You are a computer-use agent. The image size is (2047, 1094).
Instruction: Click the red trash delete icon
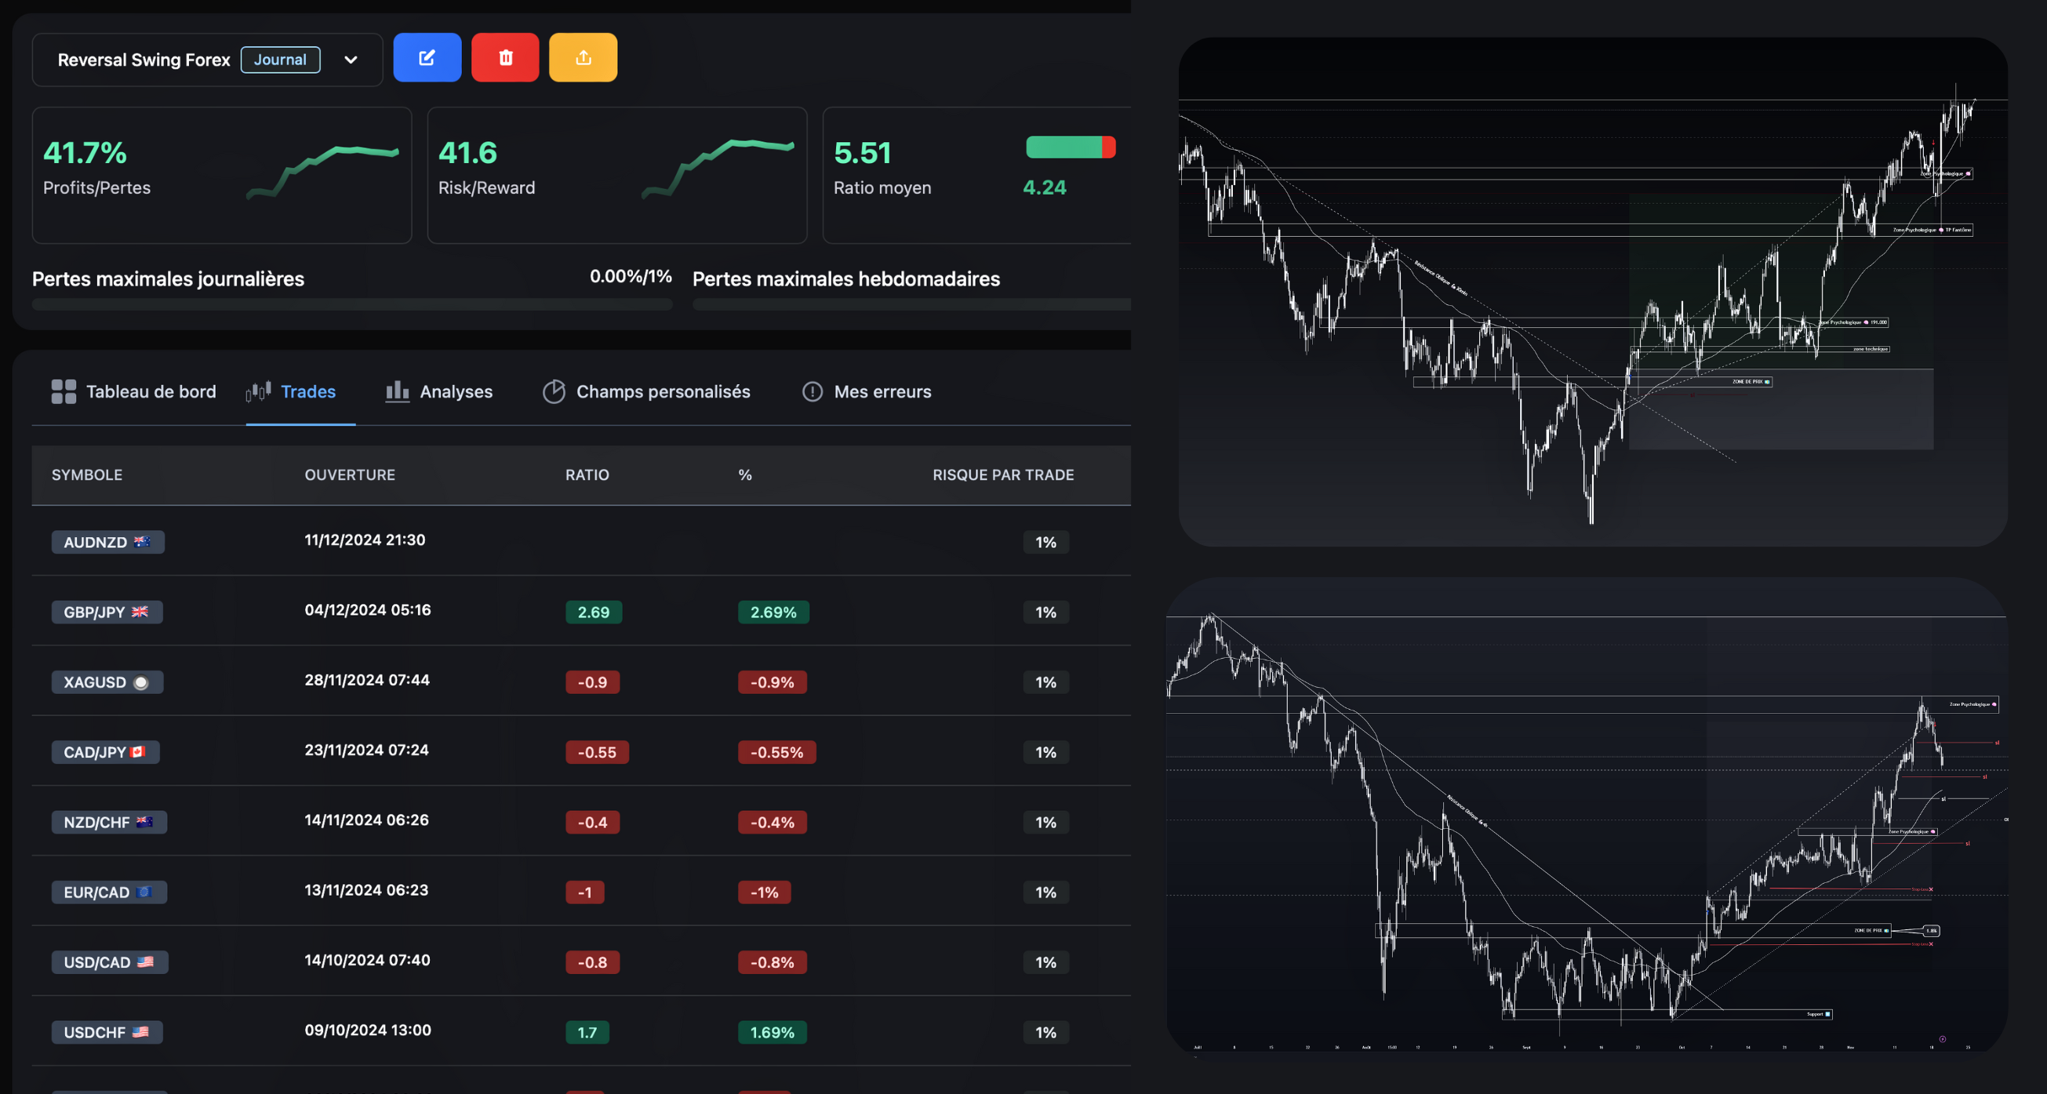point(505,57)
